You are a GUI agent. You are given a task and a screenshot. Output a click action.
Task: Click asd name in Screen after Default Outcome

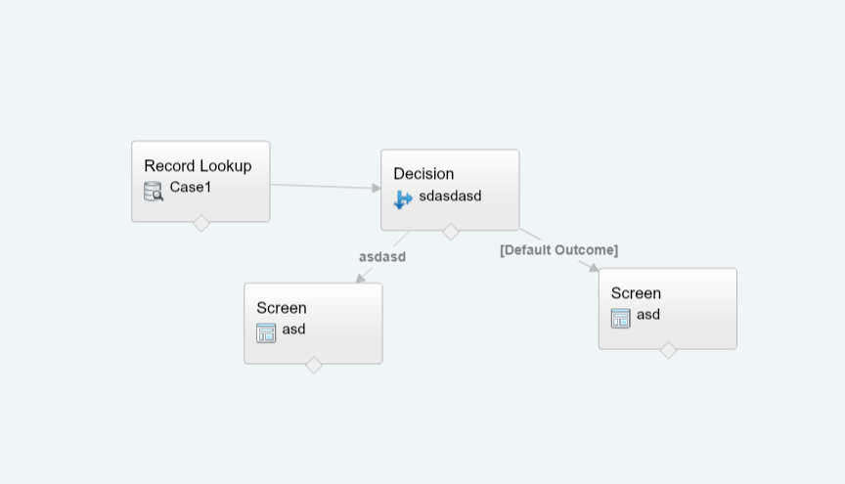click(x=648, y=315)
